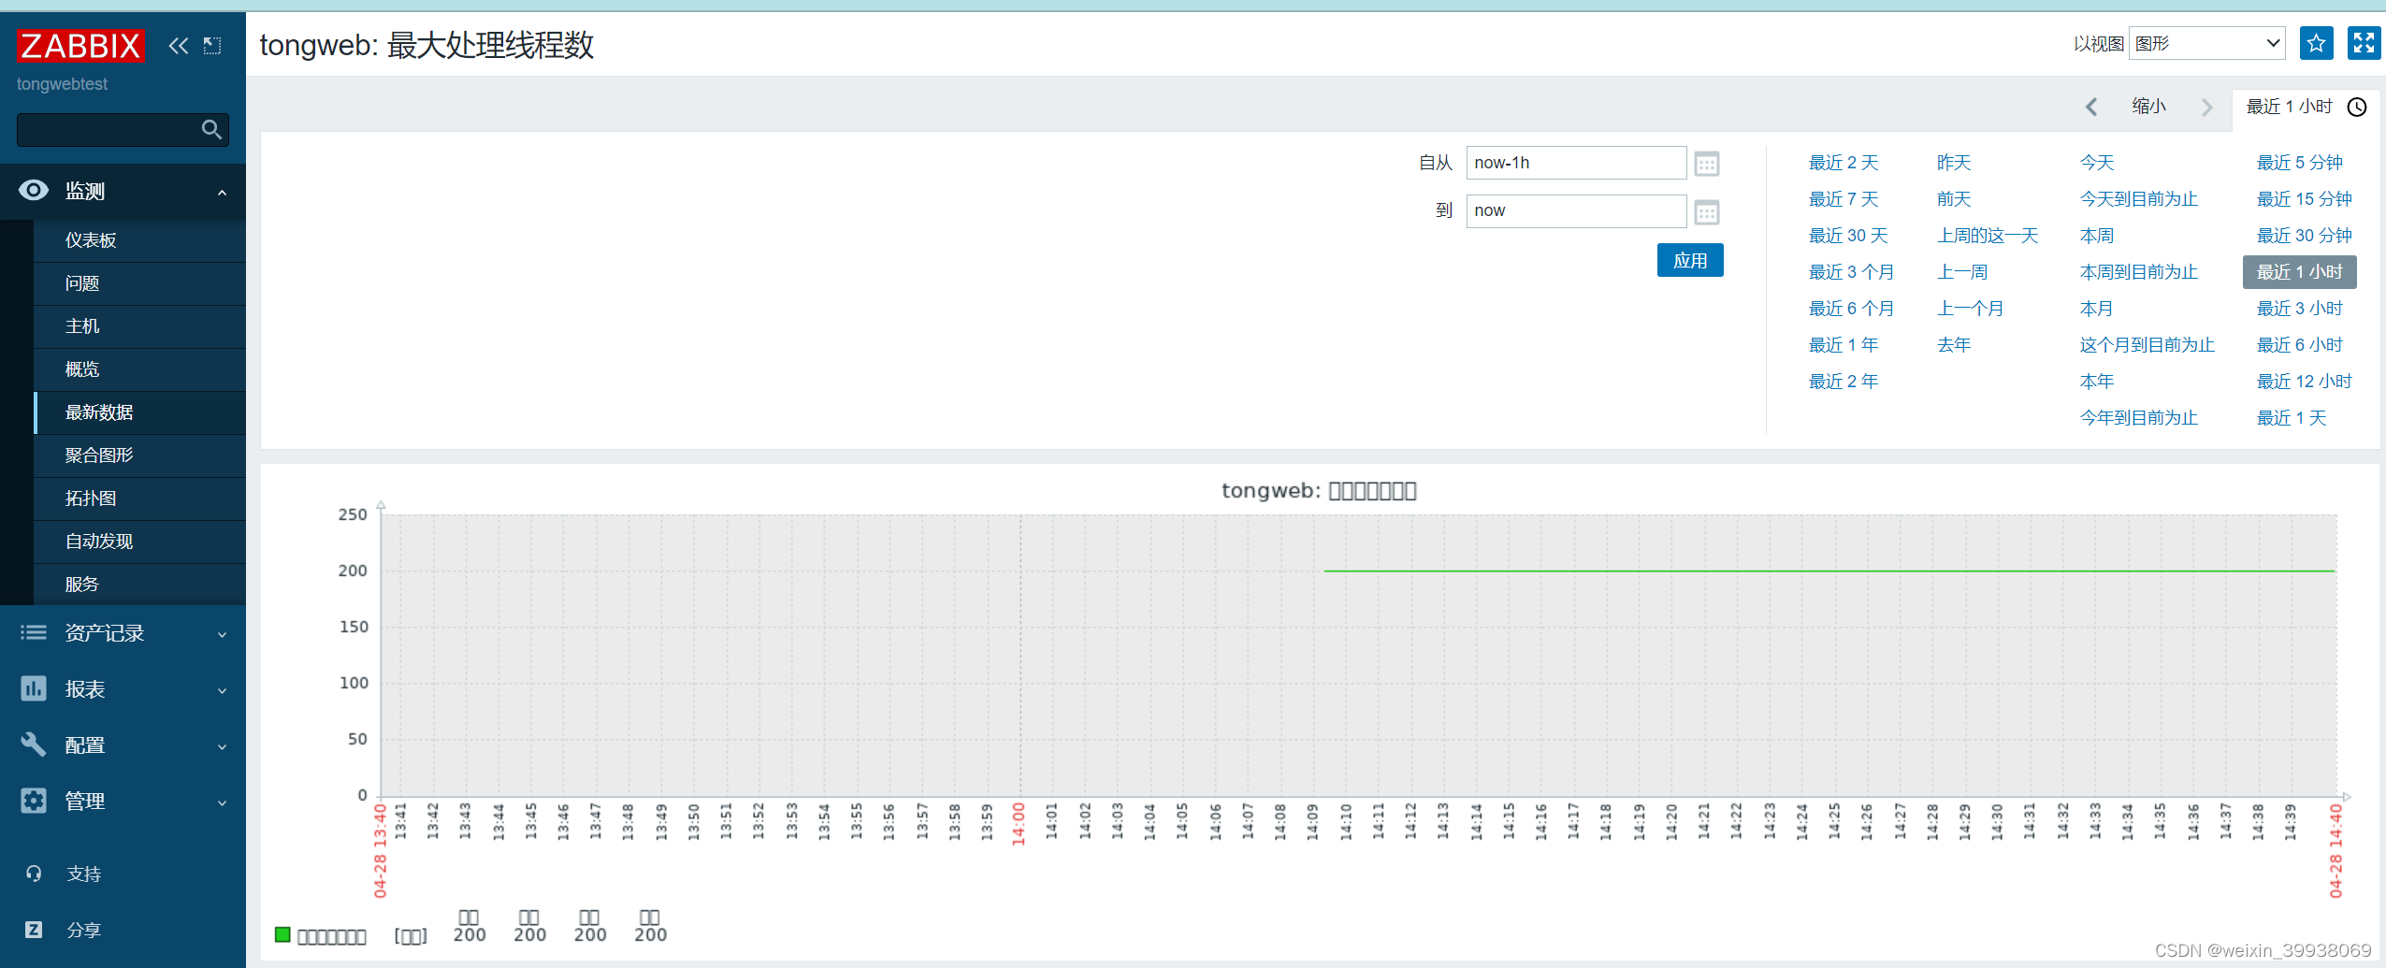Viewport: 2386px width, 968px height.
Task: Add graph to favorites with star icon
Action: [x=2316, y=43]
